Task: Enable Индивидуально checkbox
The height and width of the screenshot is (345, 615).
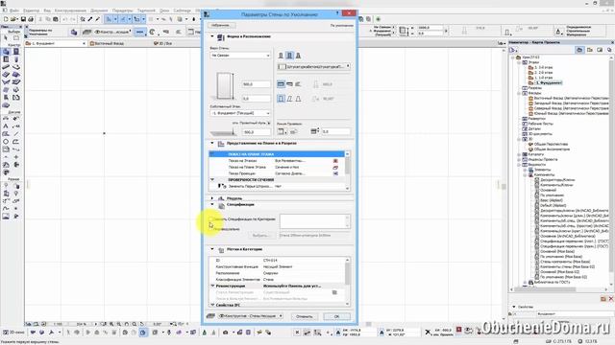Action: 210,229
